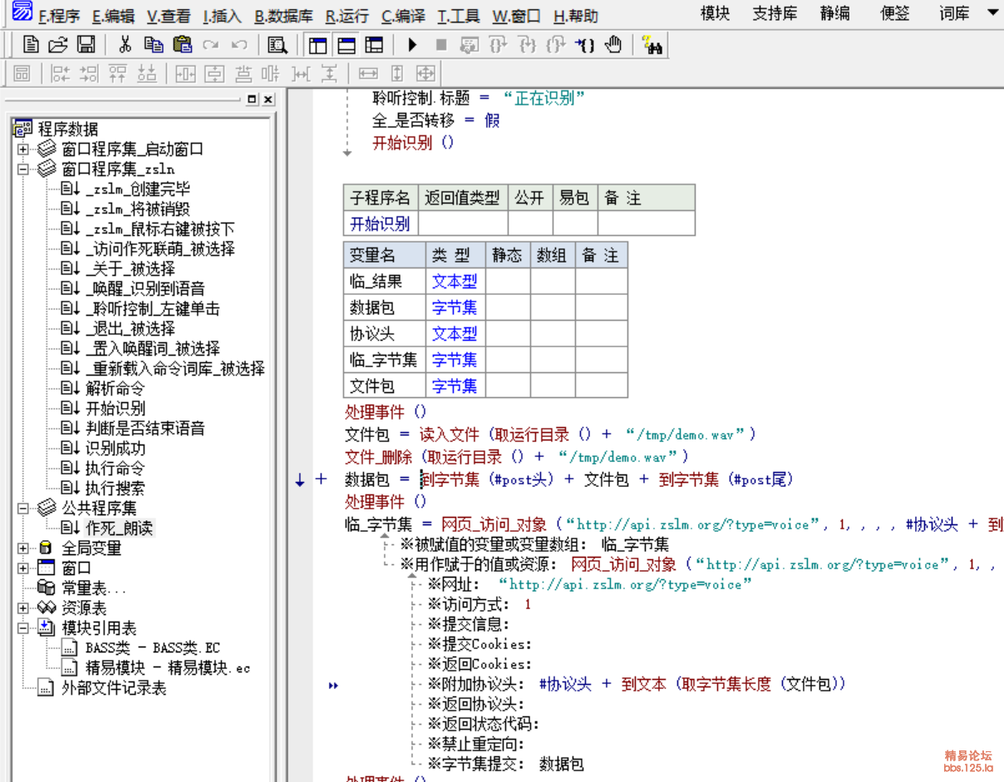1004x782 pixels.
Task: Collapse the 模块引用表 tree node
Action: [x=23, y=628]
